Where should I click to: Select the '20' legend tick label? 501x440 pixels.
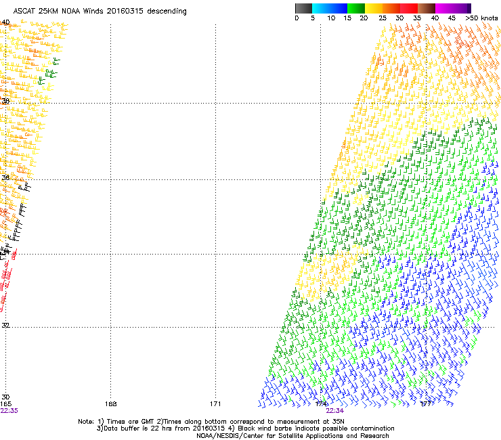tap(364, 18)
